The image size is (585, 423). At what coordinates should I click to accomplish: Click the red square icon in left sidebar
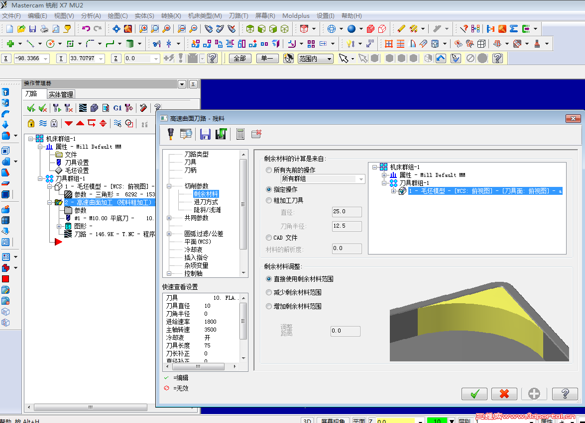(x=5, y=279)
